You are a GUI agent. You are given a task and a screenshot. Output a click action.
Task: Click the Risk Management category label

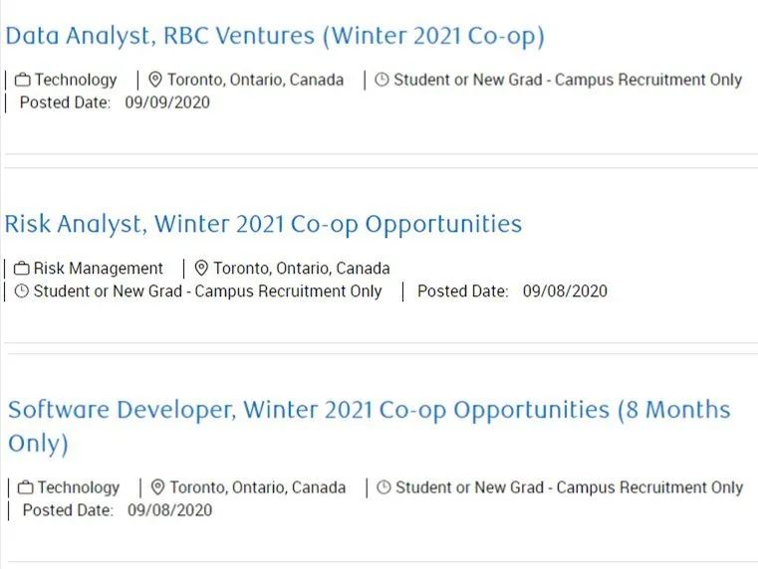click(x=99, y=268)
